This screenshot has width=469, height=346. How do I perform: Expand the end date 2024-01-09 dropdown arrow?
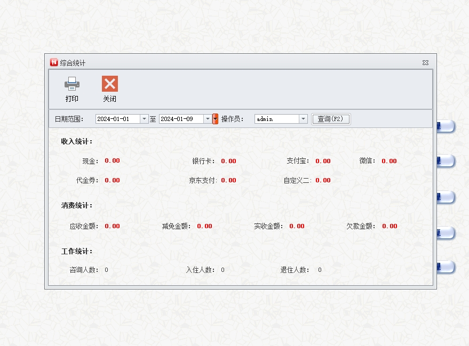click(x=208, y=119)
